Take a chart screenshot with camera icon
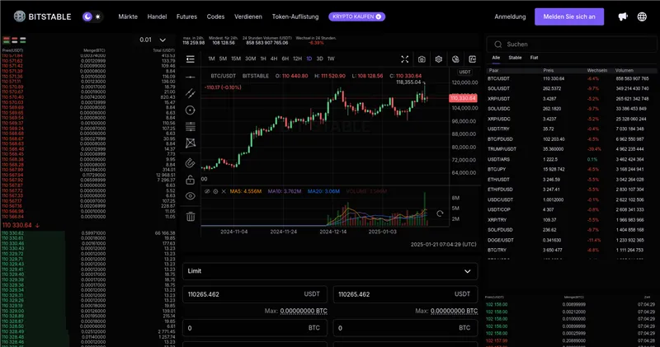This screenshot has height=347, width=660. [422, 59]
